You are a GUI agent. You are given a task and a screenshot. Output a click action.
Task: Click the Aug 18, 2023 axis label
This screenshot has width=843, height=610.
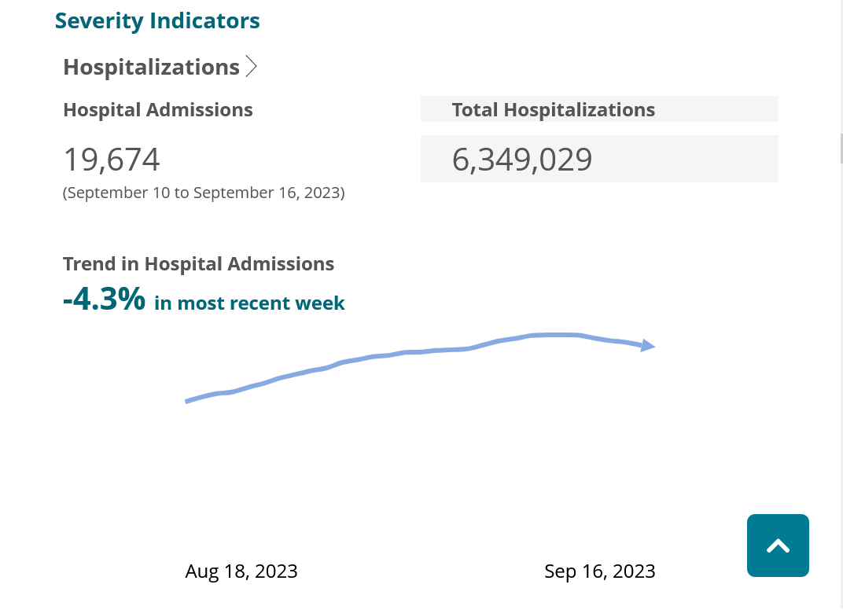point(241,571)
